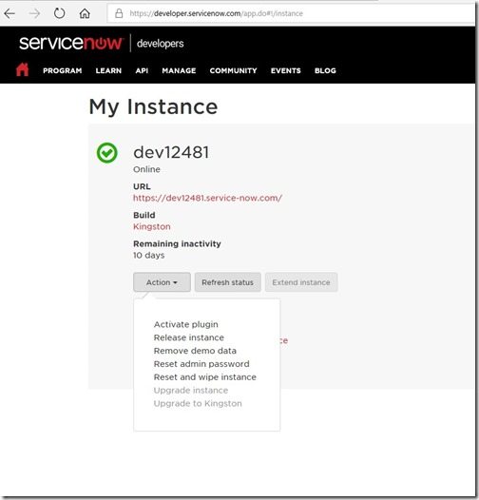This screenshot has height=500, width=479.
Task: Click the My Instance heading
Action: click(x=153, y=106)
